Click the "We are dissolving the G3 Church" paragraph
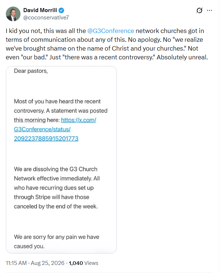This screenshot has height=273, width=220. point(57,188)
